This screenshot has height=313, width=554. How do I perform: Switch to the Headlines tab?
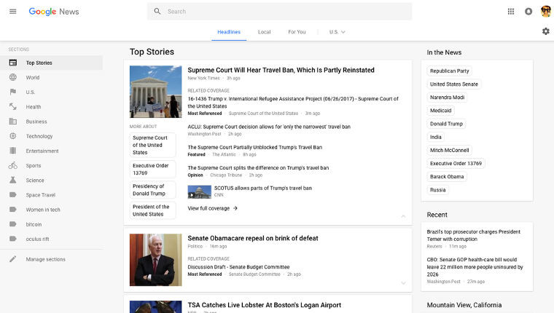coord(229,32)
